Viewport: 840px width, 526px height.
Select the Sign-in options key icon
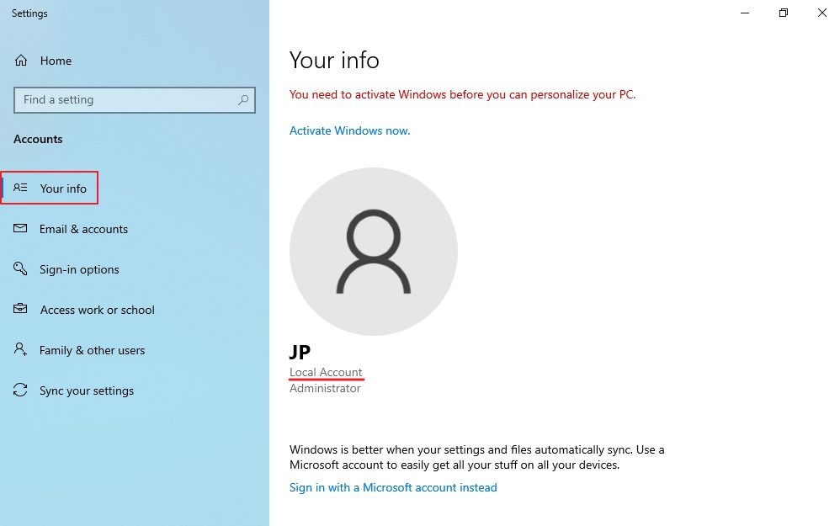(x=20, y=268)
